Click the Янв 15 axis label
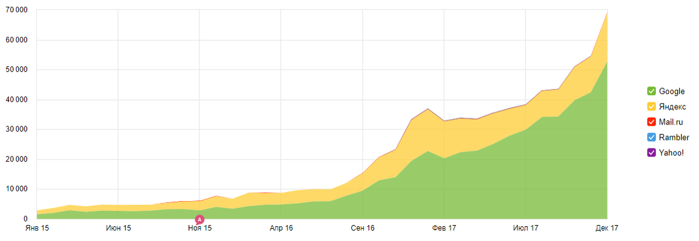 (x=36, y=228)
